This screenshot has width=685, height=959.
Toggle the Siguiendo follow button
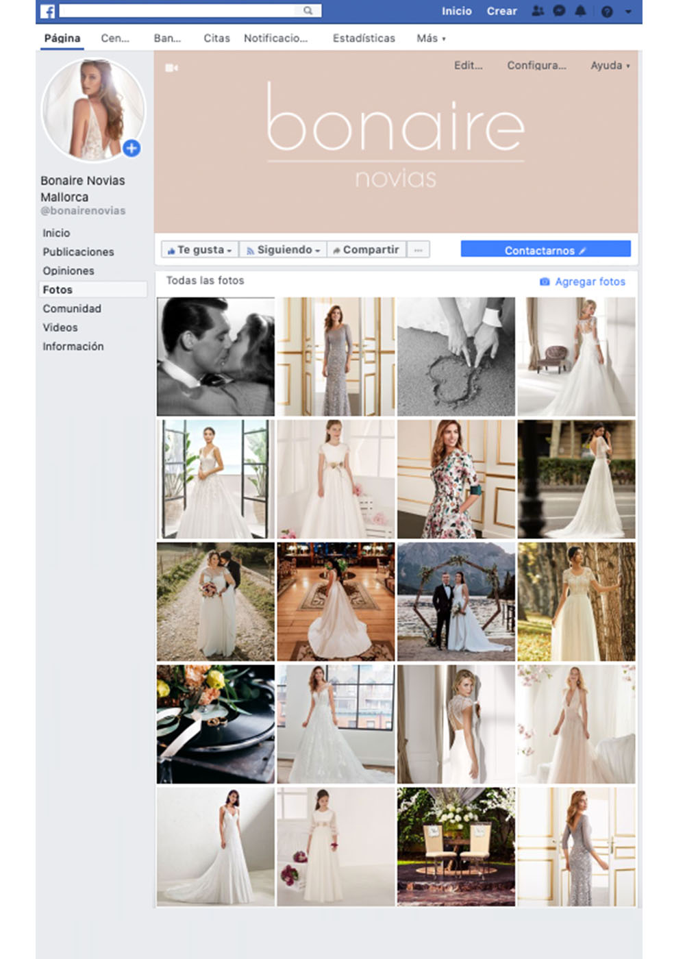283,250
